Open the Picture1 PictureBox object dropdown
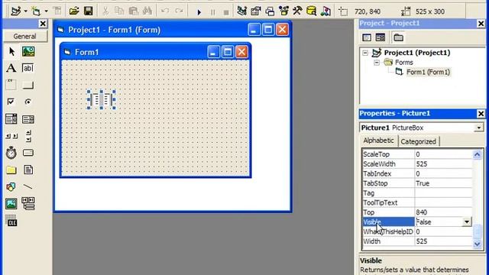 point(479,128)
